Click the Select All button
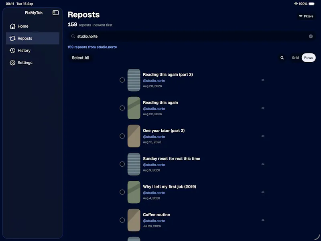Viewport: 321px width, 241px height. (81, 58)
